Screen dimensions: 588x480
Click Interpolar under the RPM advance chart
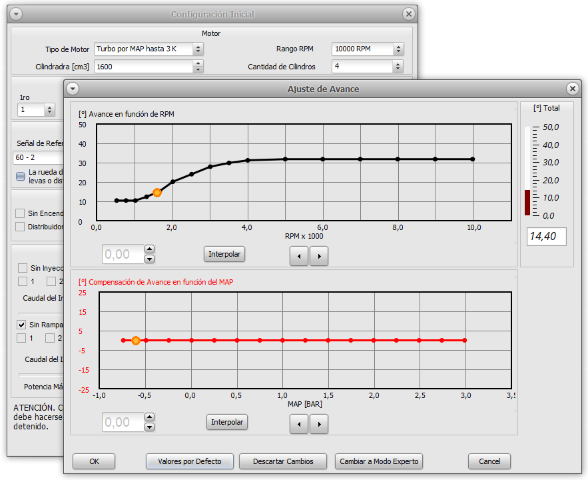click(x=224, y=254)
